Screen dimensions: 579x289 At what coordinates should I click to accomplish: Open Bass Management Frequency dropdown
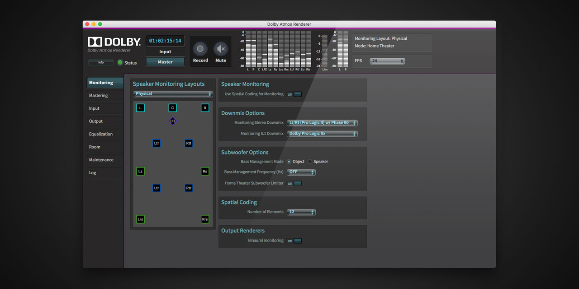[301, 172]
